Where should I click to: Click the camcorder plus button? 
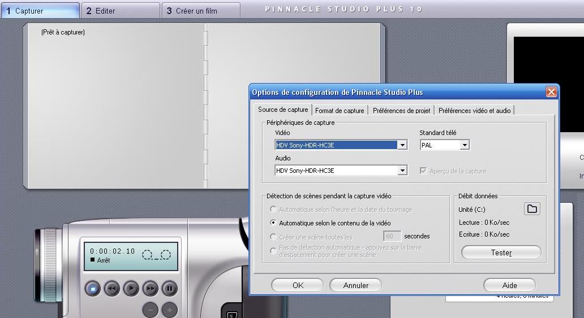[169, 310]
